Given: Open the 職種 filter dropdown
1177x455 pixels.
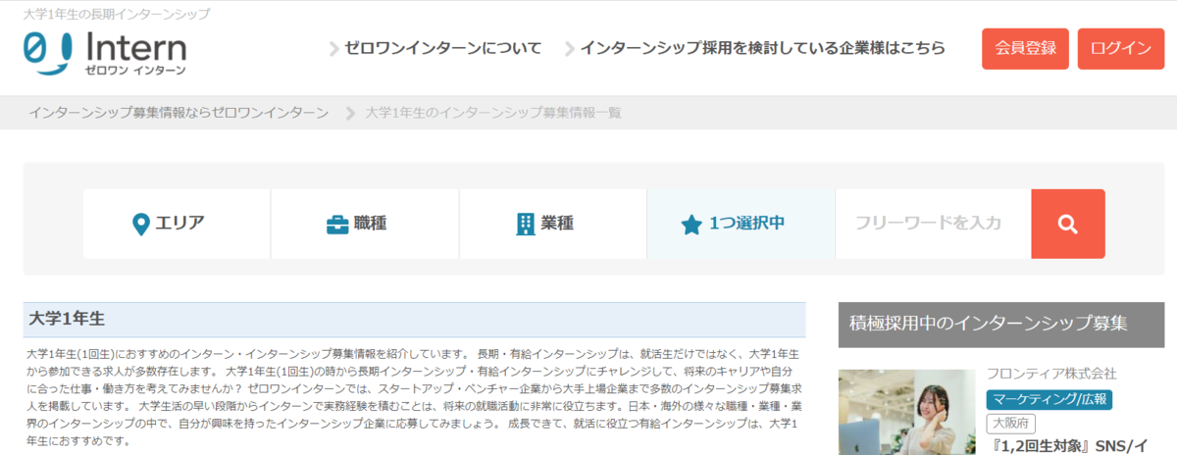Looking at the screenshot, I should (365, 224).
